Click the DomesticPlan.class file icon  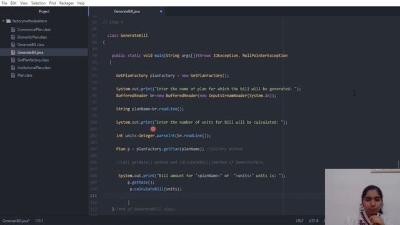(x=13, y=37)
